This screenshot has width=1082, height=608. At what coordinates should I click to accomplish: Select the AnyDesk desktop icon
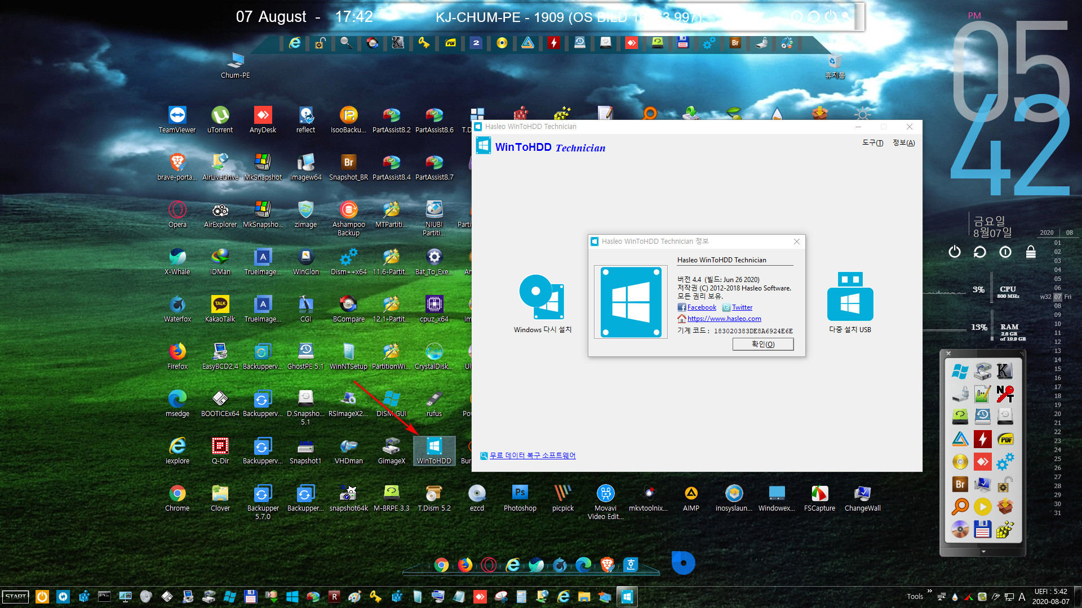(x=263, y=120)
